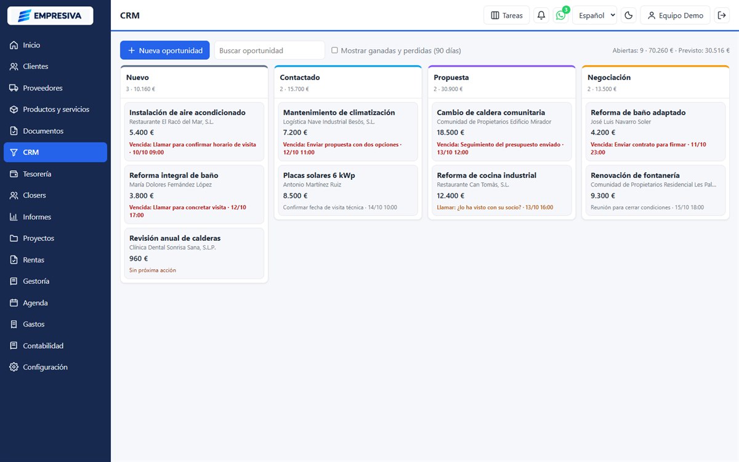739x462 pixels.
Task: Click the CRM page title
Action: click(130, 15)
